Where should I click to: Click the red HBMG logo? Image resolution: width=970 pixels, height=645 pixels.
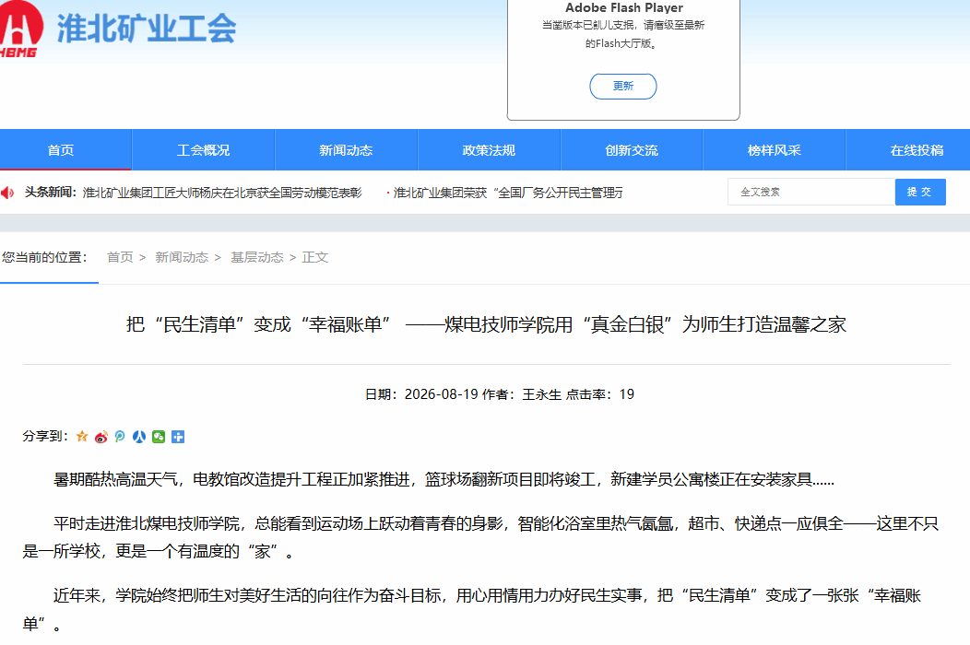pos(20,29)
